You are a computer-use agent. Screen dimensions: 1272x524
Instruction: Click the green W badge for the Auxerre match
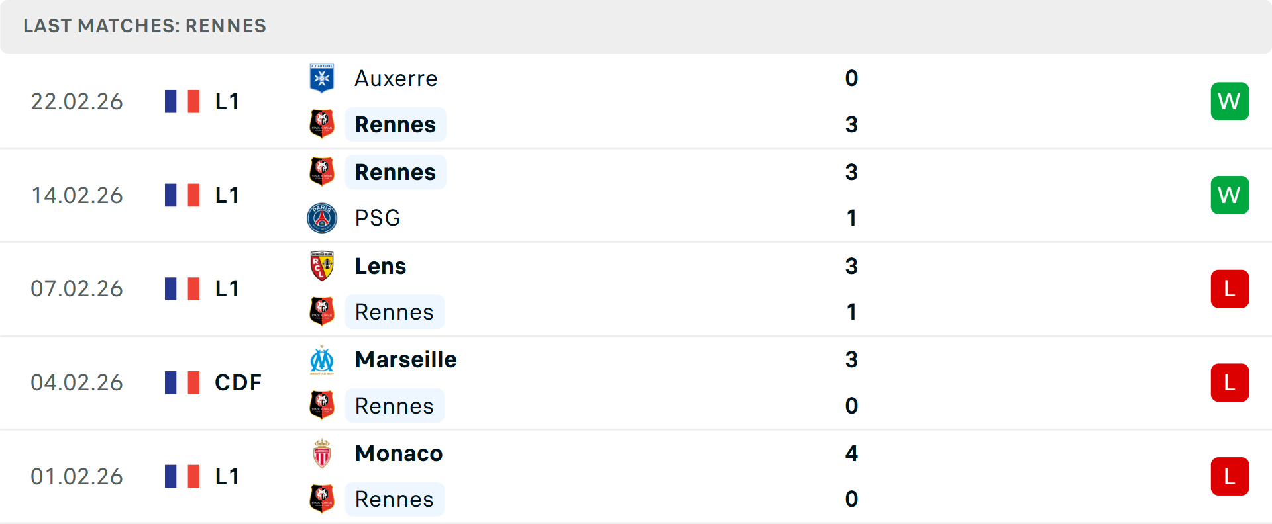click(x=1230, y=101)
